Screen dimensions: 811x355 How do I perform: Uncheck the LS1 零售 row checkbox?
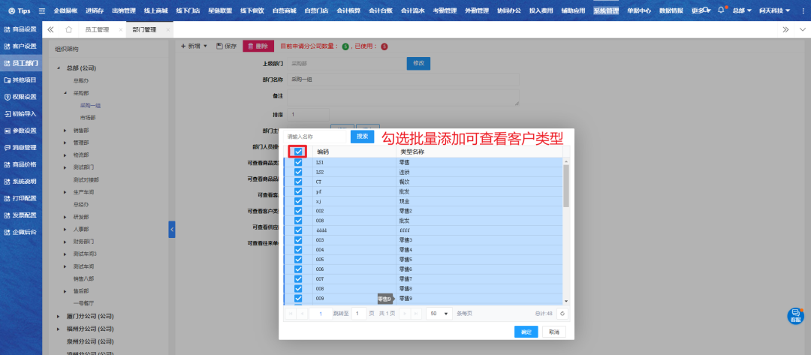click(298, 162)
